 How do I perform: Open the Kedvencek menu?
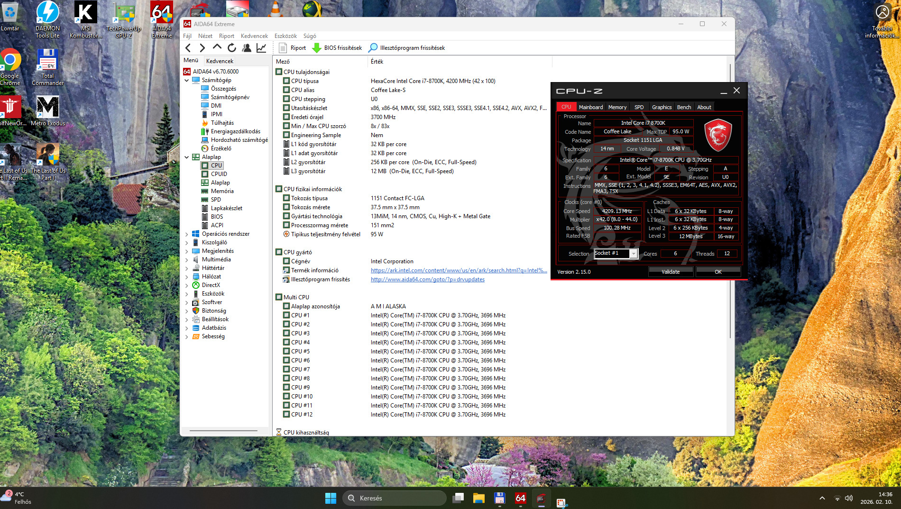click(254, 36)
